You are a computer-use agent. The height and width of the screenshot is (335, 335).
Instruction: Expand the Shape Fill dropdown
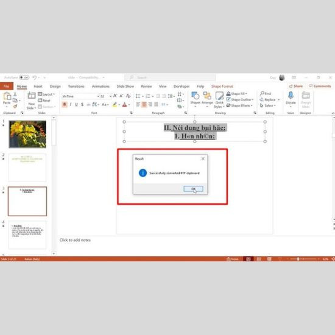point(246,94)
